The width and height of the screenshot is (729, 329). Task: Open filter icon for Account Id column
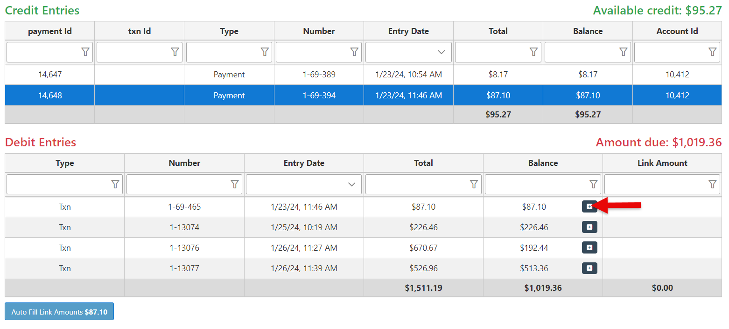click(x=713, y=52)
